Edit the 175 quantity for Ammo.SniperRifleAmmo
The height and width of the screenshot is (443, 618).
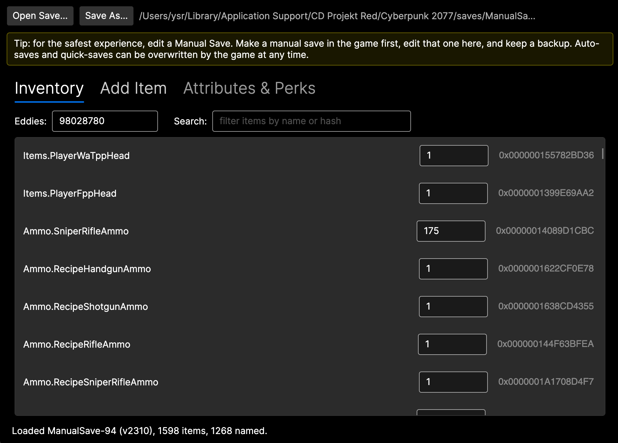tap(451, 231)
